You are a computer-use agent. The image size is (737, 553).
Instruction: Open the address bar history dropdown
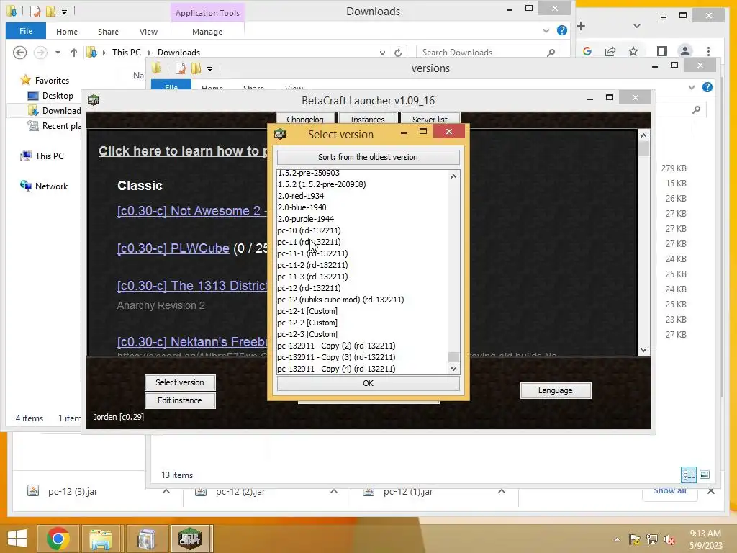pyautogui.click(x=383, y=53)
